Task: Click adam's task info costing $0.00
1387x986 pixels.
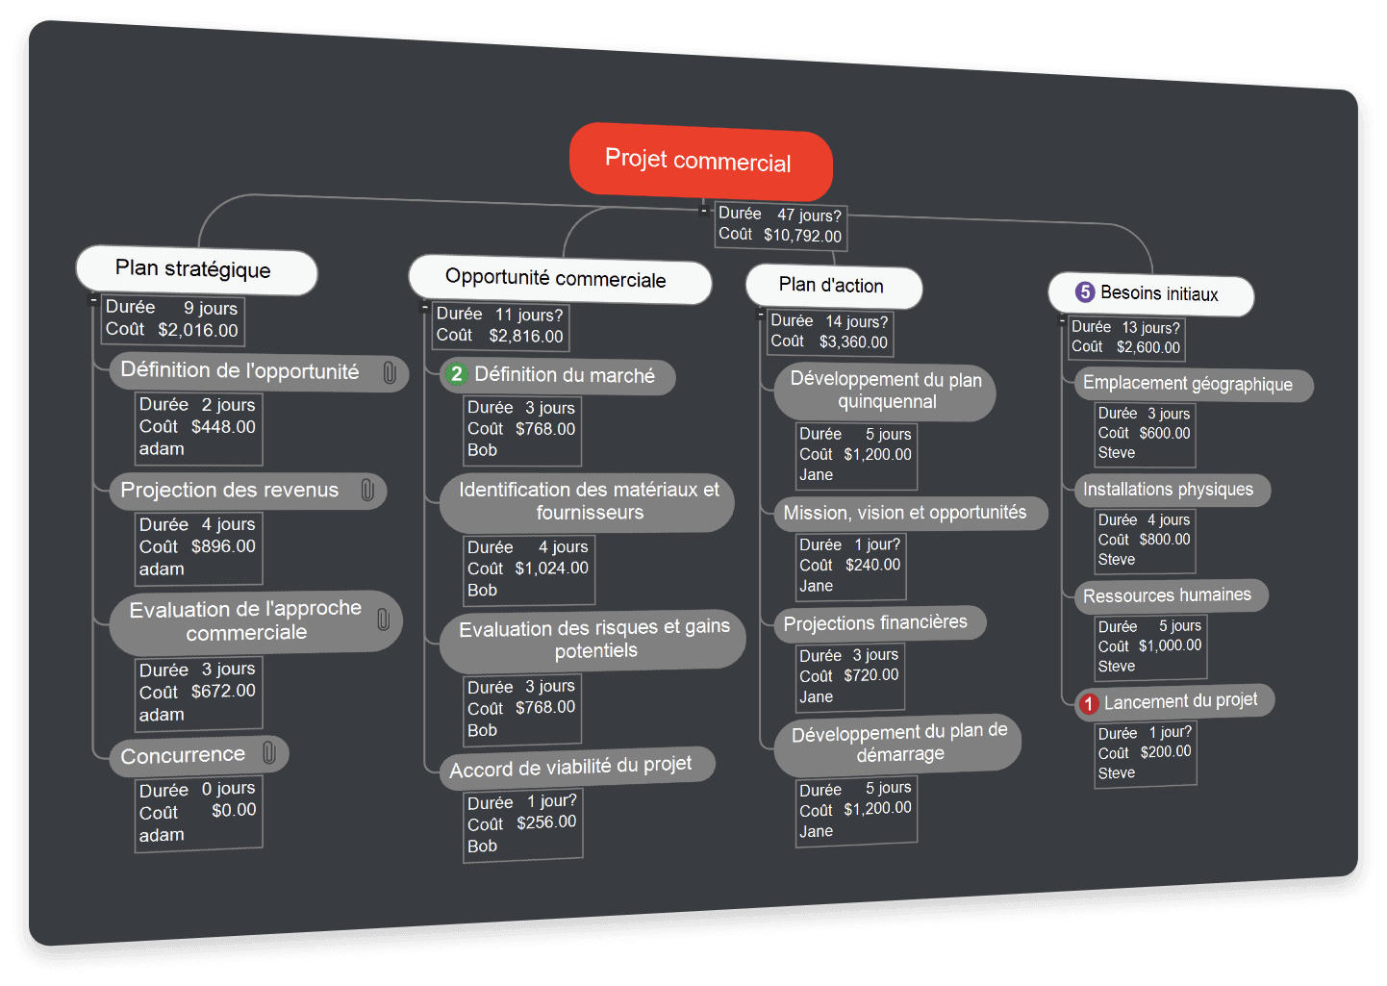Action: click(x=198, y=814)
